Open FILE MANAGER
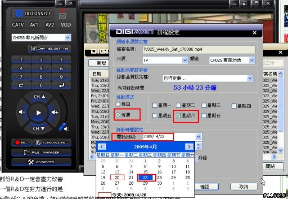Image resolution: width=288 pixels, height=199 pixels. tap(41, 152)
